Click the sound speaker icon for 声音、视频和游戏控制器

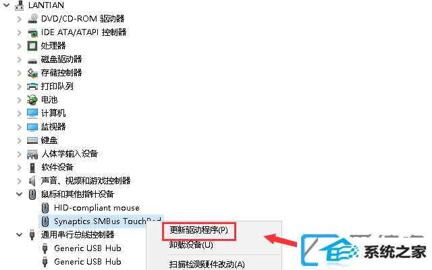click(x=32, y=181)
